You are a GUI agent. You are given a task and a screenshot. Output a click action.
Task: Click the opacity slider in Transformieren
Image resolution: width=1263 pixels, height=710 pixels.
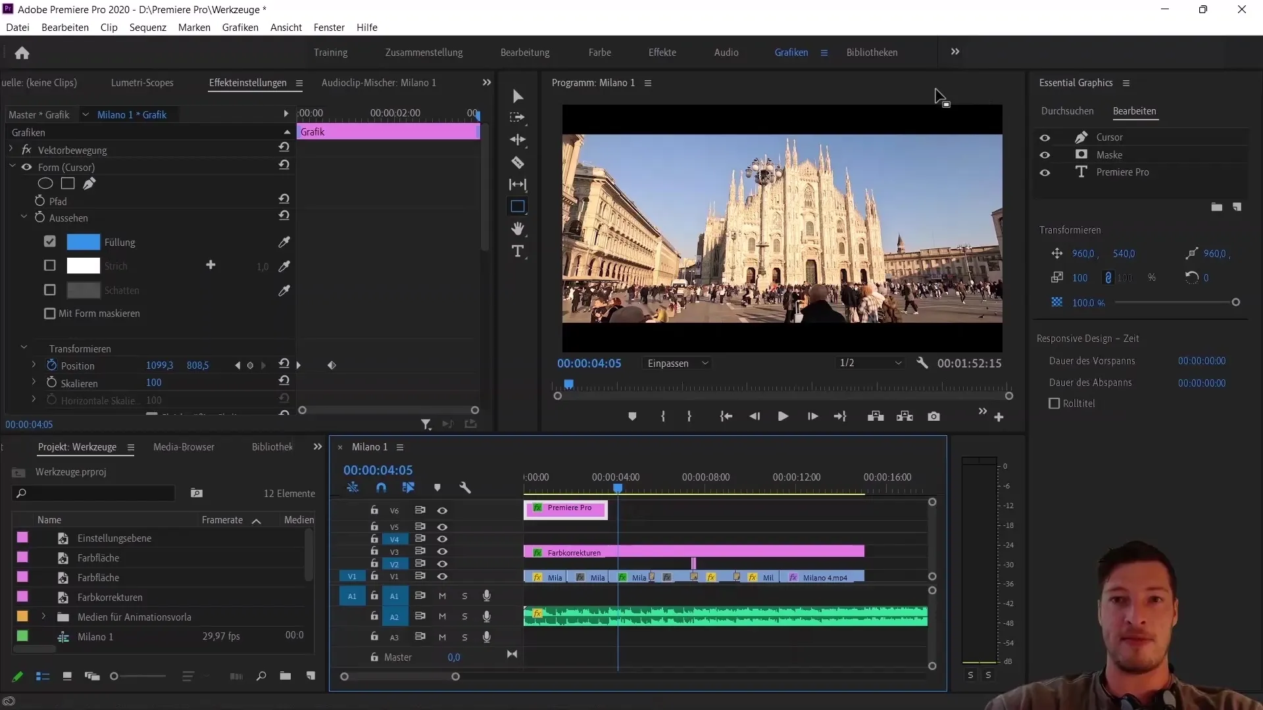tap(1176, 302)
